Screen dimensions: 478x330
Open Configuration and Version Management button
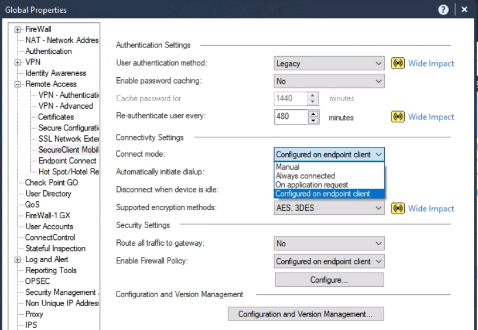tap(305, 314)
